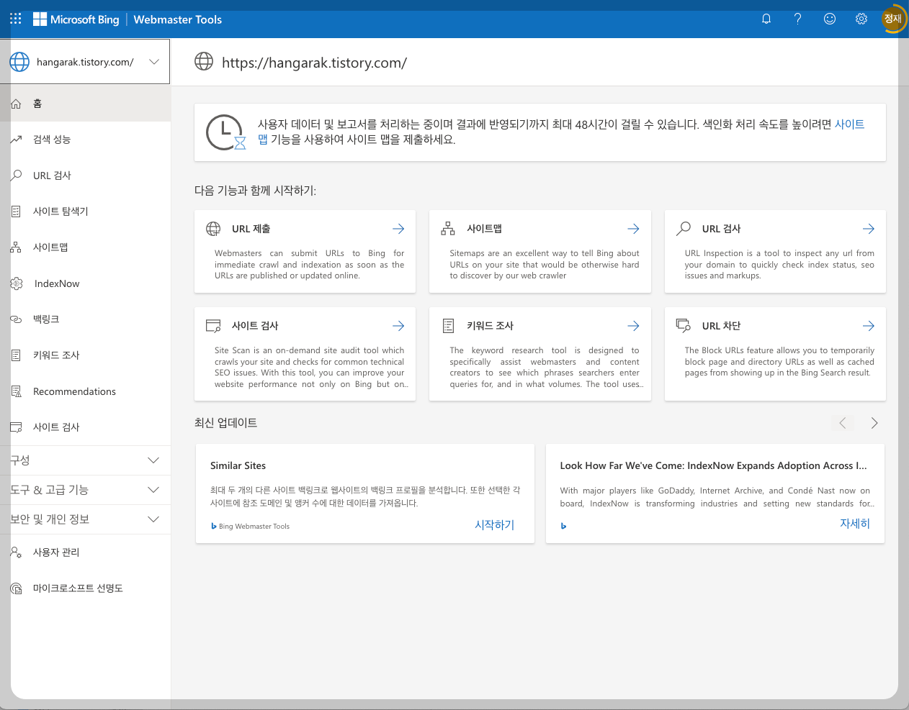The image size is (909, 710).
Task: Open the URL 차단 card arrow
Action: point(869,326)
